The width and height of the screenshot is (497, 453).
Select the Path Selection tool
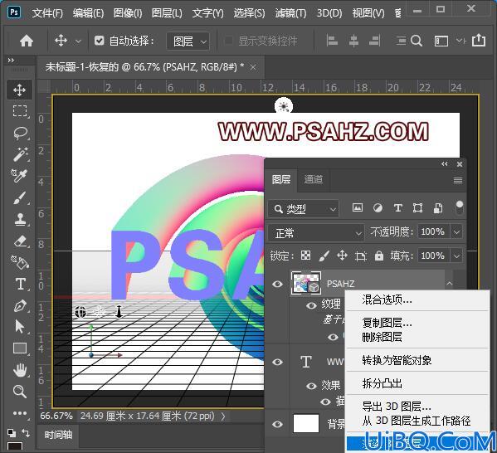(20, 327)
